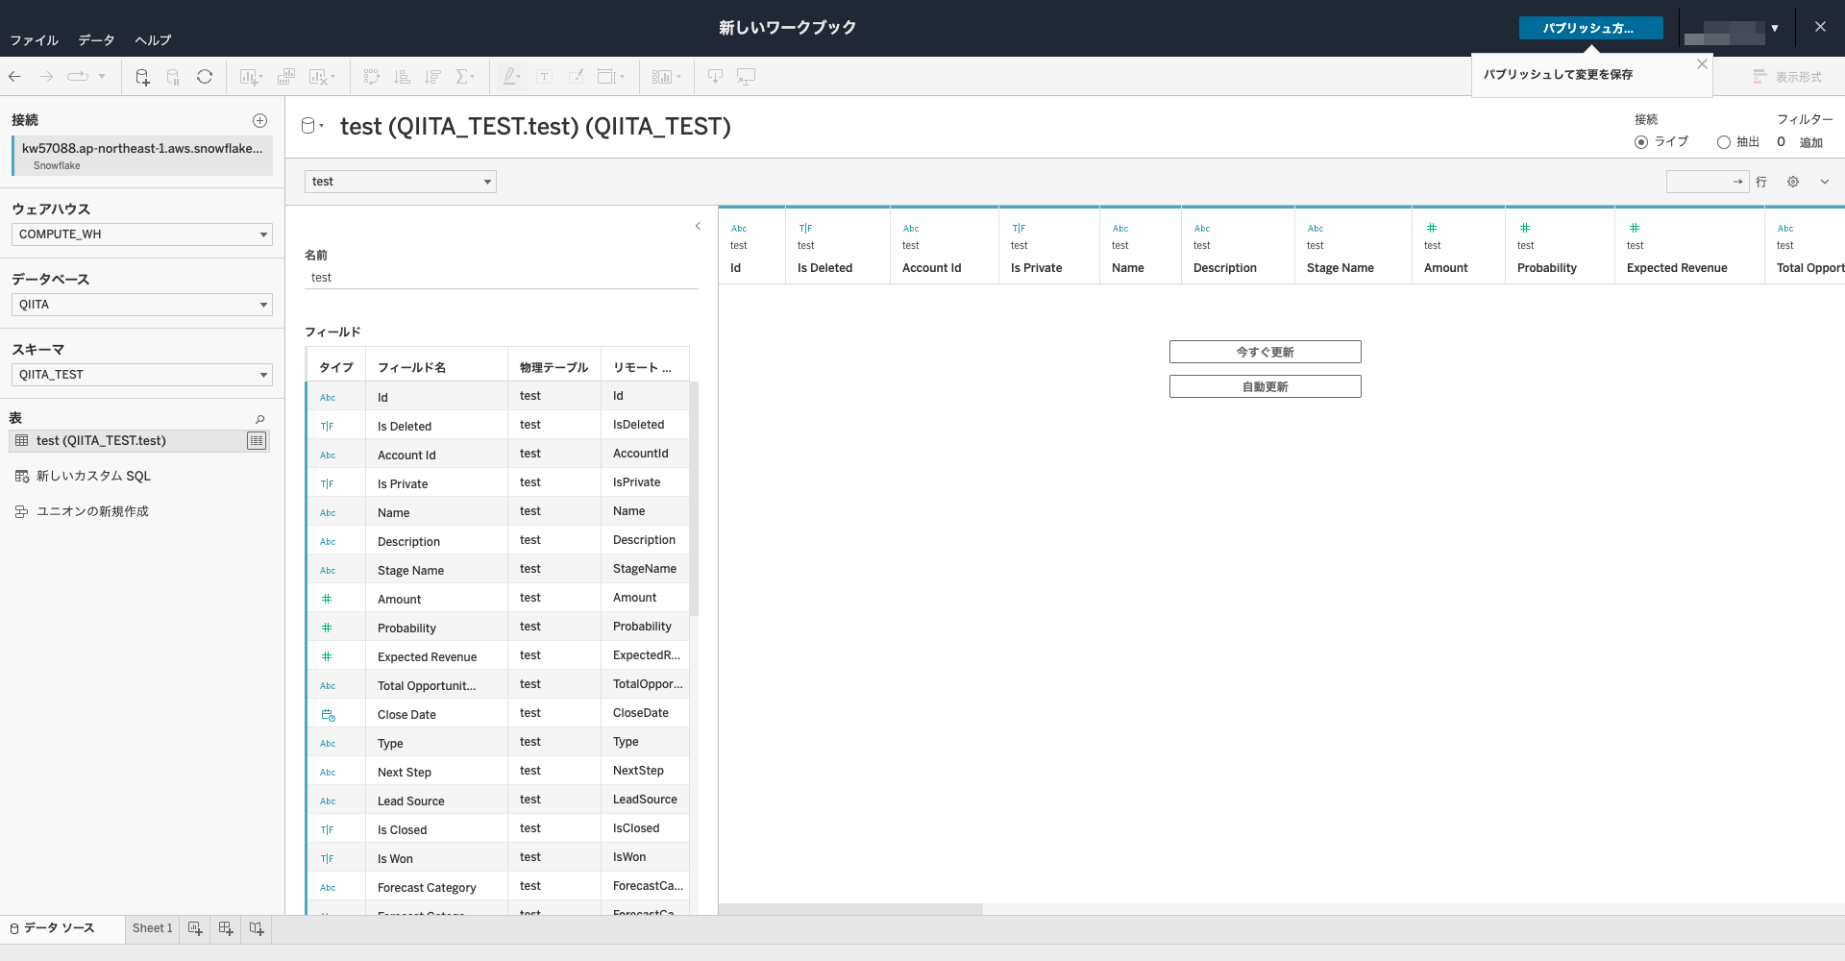This screenshot has width=1845, height=961.
Task: Click the show mark labels icon
Action: [545, 77]
